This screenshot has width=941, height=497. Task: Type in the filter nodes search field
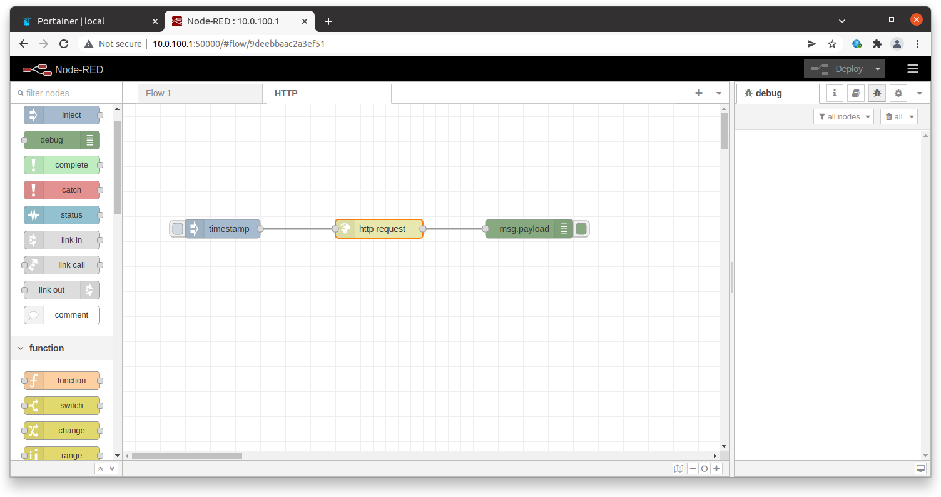pyautogui.click(x=63, y=93)
